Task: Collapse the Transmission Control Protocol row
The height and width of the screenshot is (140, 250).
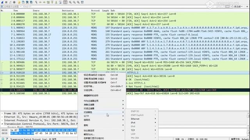Action: click(x=2, y=124)
